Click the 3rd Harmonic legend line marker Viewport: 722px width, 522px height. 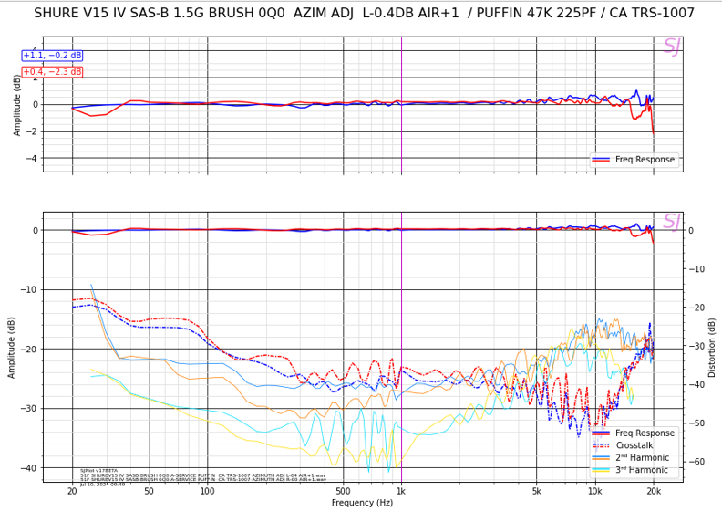click(x=602, y=470)
